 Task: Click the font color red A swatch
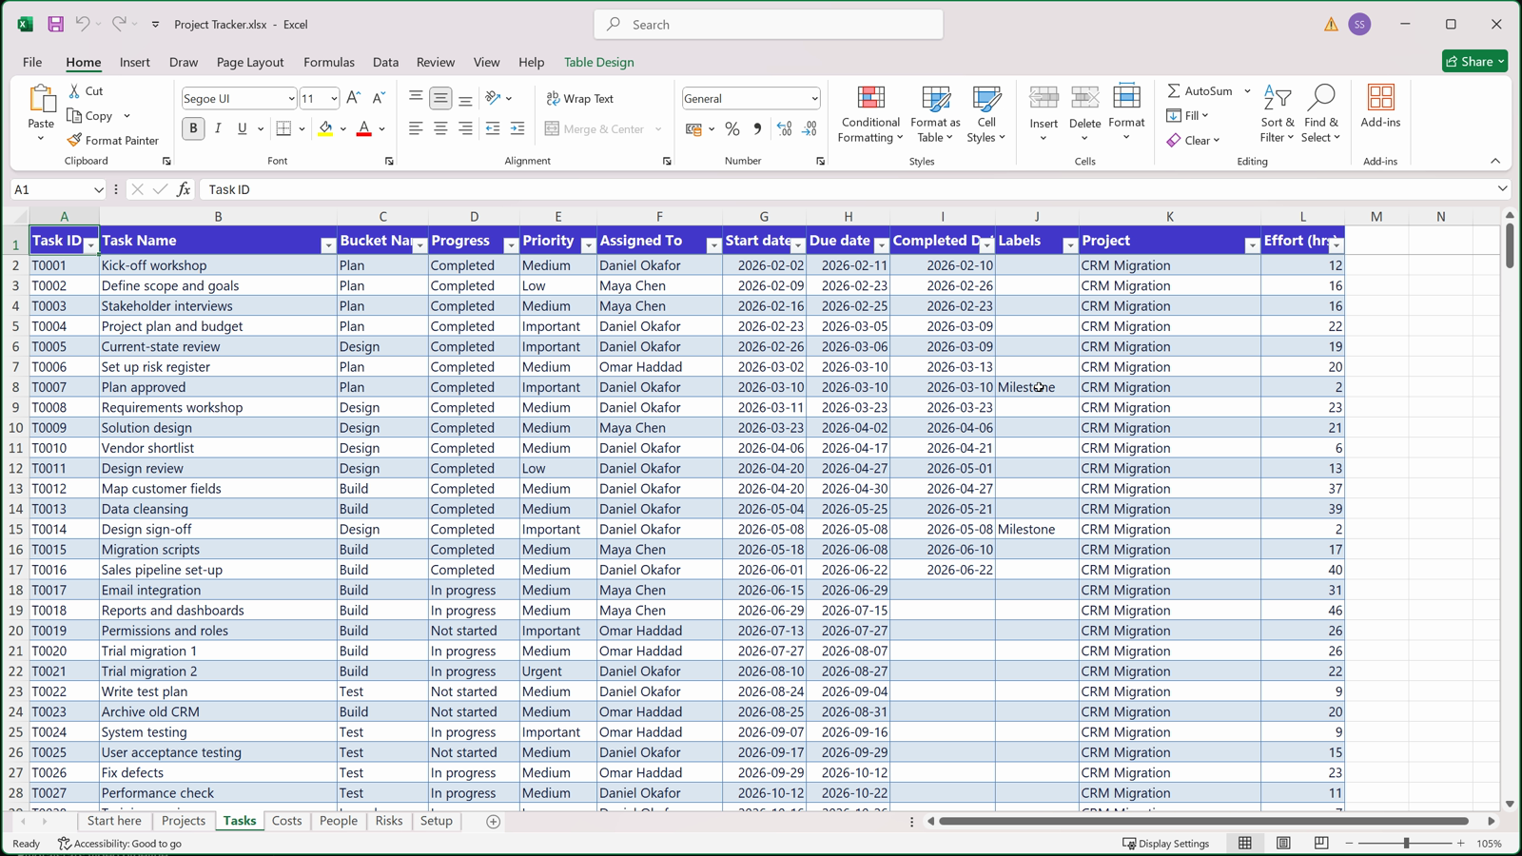[x=363, y=128]
